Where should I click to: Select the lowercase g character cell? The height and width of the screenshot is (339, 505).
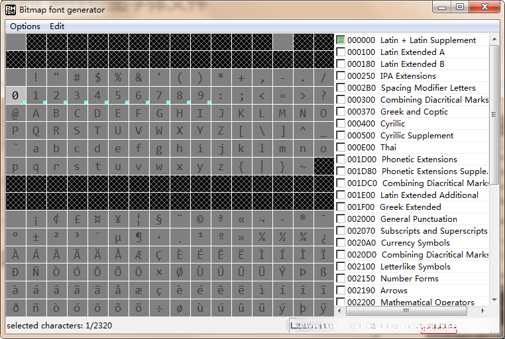tap(160, 148)
